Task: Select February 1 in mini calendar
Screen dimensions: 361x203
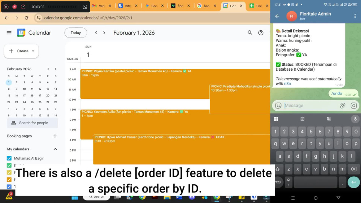Action: coord(9,82)
